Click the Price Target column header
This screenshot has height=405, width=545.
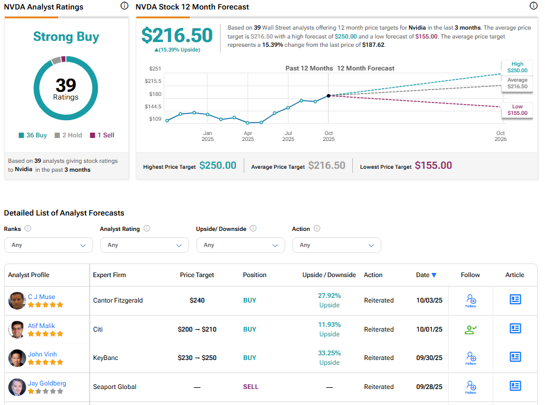pyautogui.click(x=197, y=275)
